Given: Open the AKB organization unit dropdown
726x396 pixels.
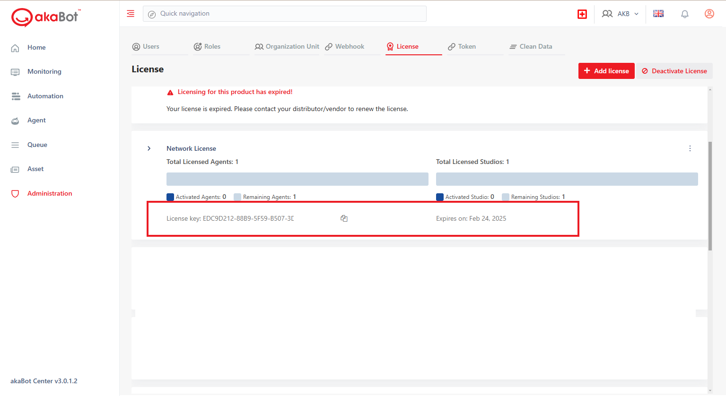Looking at the screenshot, I should click(x=620, y=14).
